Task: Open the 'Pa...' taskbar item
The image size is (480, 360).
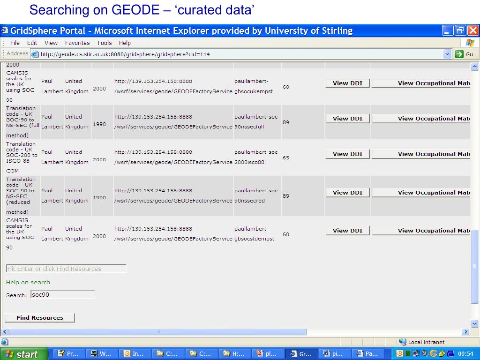Action: 367,353
